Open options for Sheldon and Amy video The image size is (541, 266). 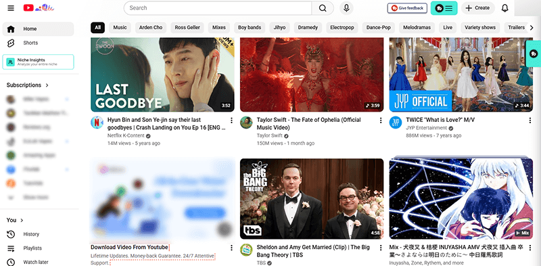pyautogui.click(x=381, y=248)
